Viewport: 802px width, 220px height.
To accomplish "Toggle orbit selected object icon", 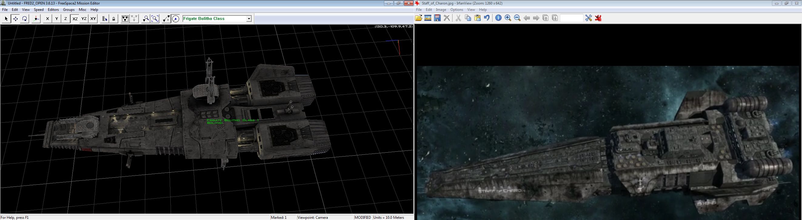I will click(x=175, y=19).
